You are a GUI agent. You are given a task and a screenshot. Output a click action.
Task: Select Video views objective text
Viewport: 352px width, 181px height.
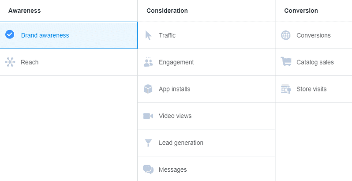click(x=175, y=116)
